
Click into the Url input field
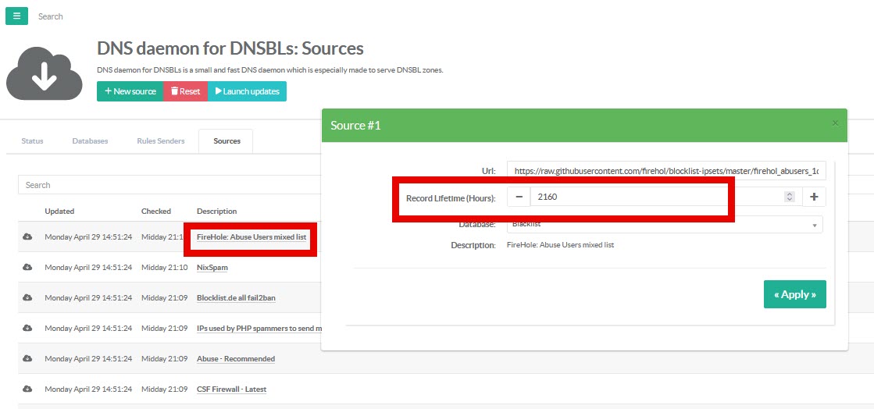click(x=665, y=170)
